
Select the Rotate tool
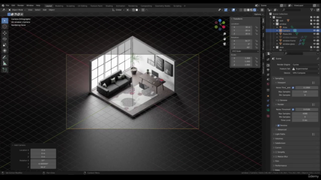pyautogui.click(x=5, y=39)
